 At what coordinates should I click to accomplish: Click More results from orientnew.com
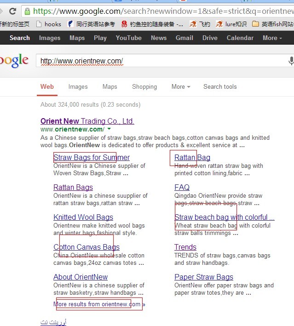click(99, 304)
